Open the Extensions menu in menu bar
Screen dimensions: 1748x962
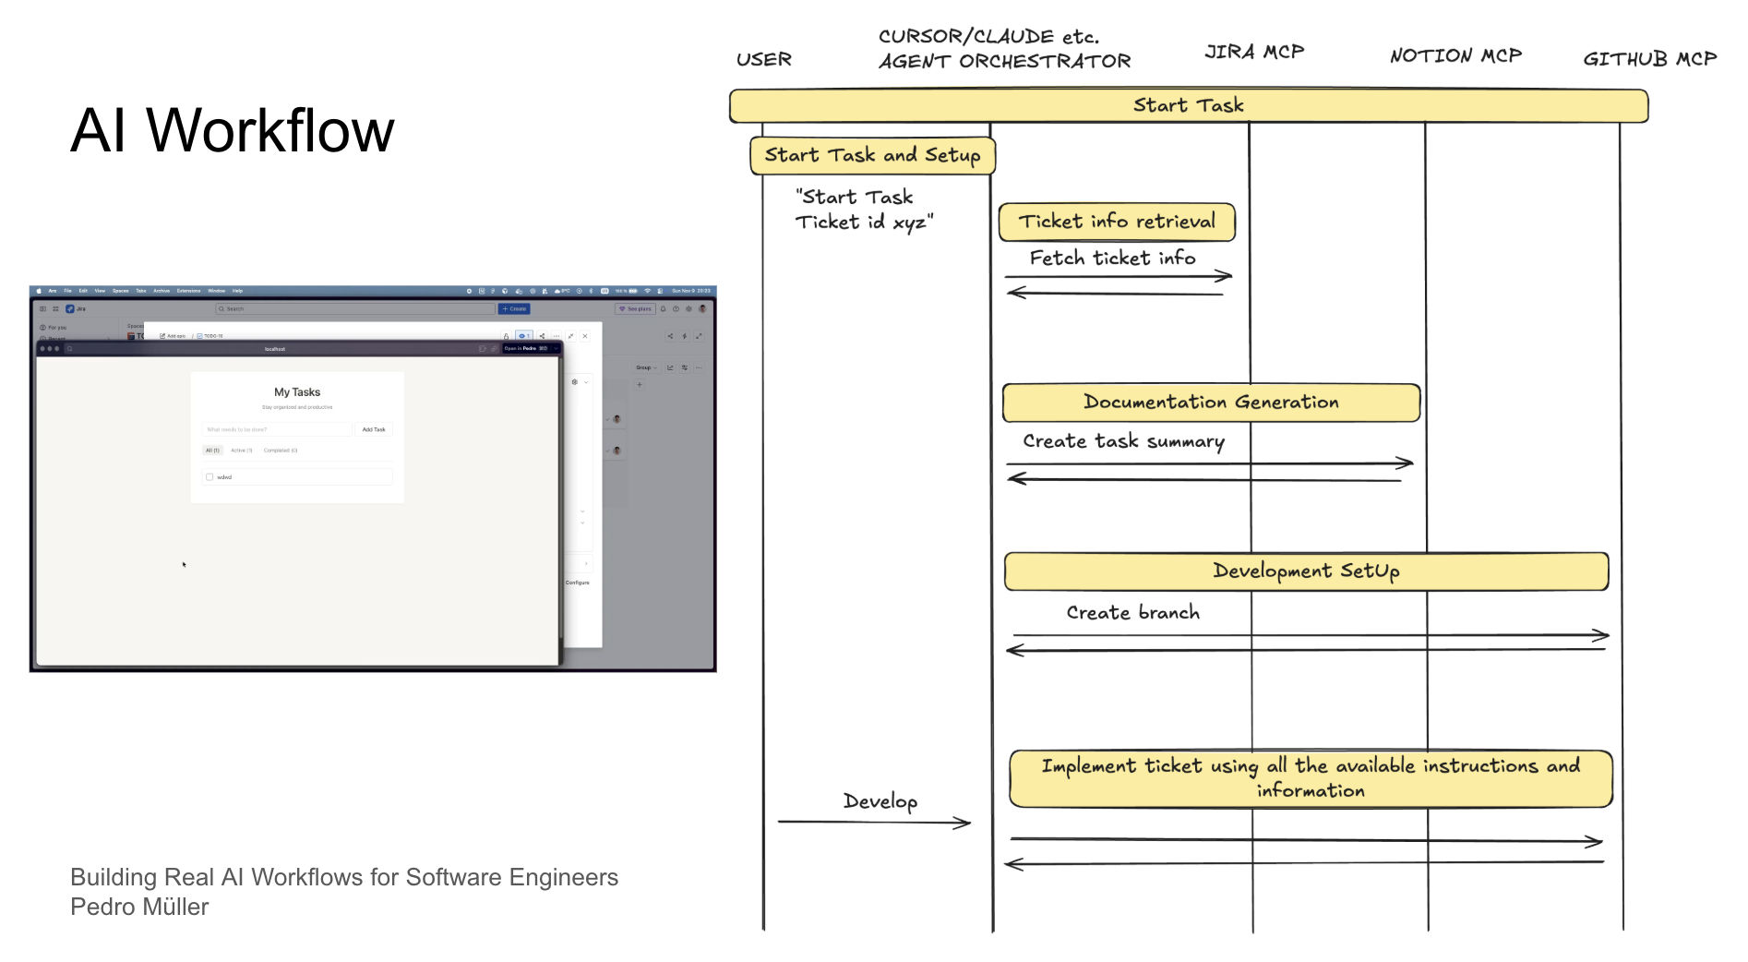point(188,291)
